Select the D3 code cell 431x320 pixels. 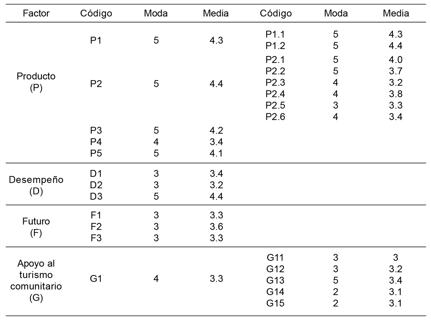(x=96, y=196)
